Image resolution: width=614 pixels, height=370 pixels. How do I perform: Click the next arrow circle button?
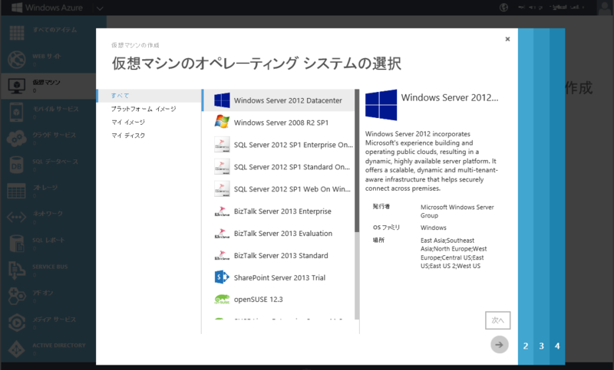[x=500, y=345]
